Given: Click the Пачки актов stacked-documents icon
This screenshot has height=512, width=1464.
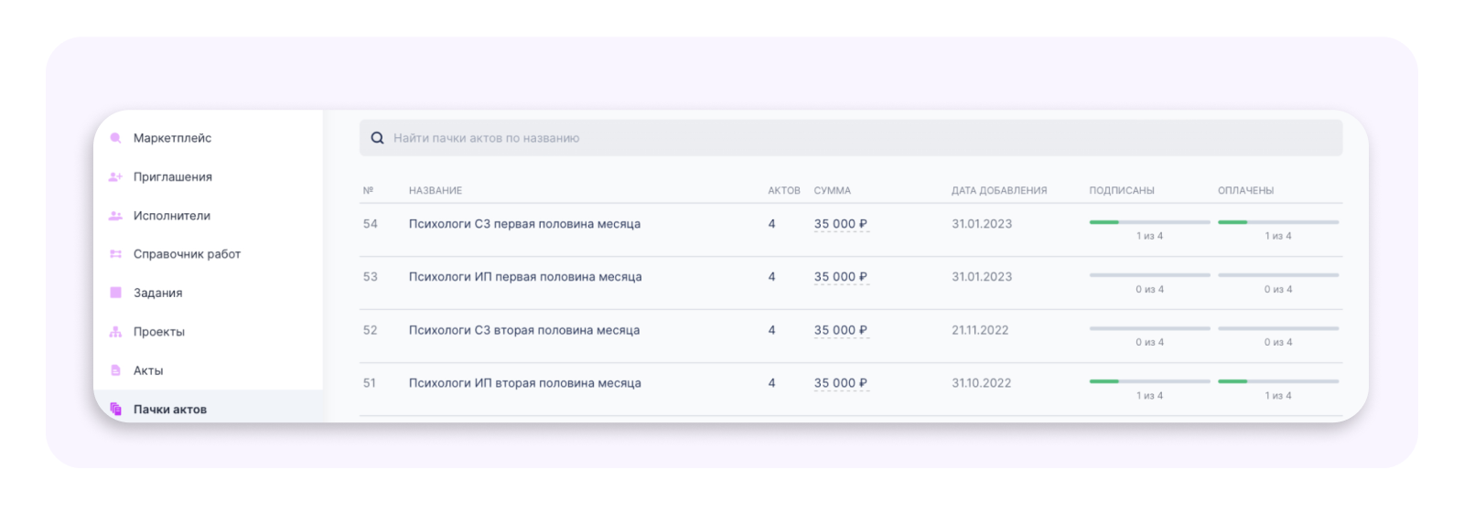Looking at the screenshot, I should pos(115,409).
